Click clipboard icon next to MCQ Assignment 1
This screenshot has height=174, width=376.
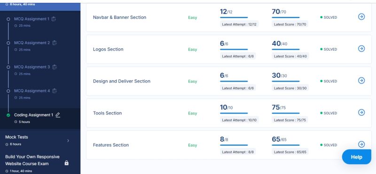pyautogui.click(x=54, y=19)
